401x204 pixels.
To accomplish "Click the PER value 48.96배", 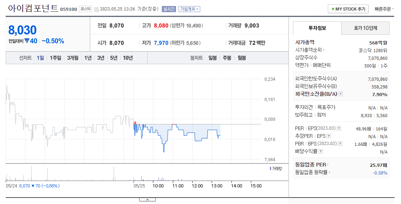I will (363, 129).
